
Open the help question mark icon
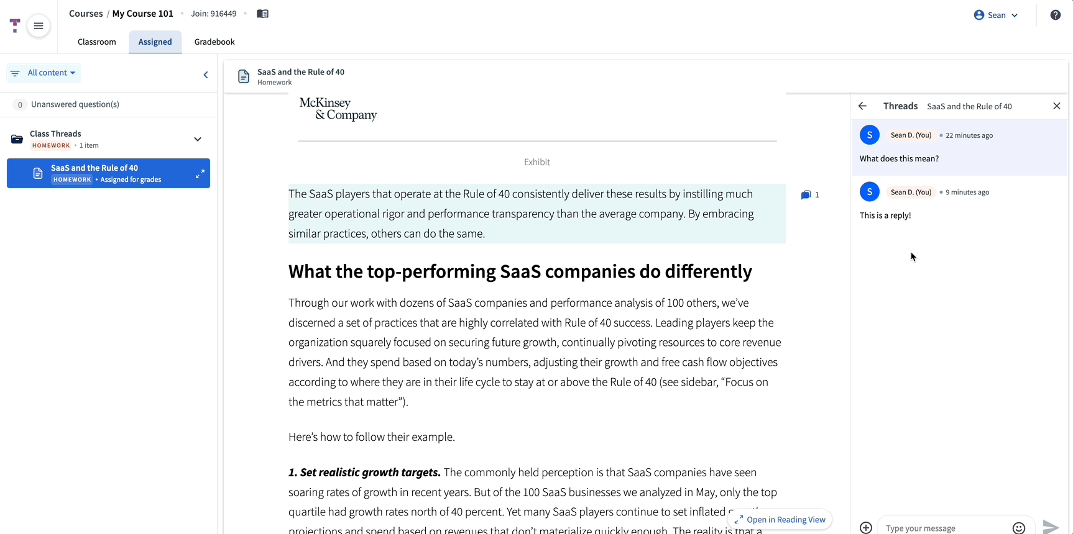pyautogui.click(x=1055, y=15)
